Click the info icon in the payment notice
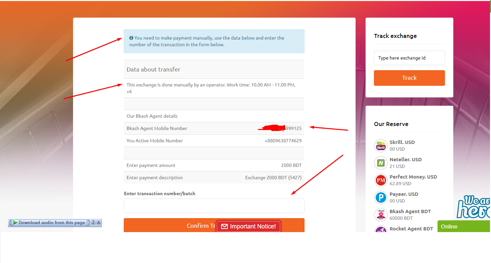 pos(131,38)
